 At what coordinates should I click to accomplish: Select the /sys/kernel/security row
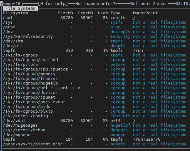coord(28,37)
